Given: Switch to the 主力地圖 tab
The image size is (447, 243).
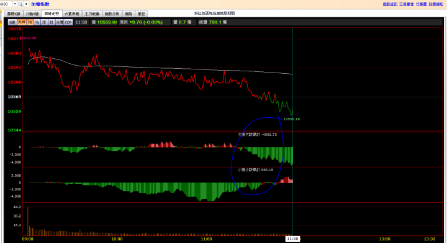Looking at the screenshot, I should point(92,14).
